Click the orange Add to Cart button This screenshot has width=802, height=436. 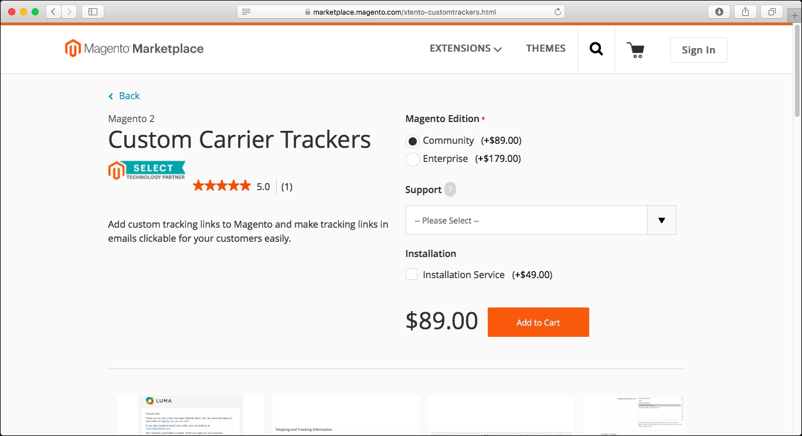[538, 322]
